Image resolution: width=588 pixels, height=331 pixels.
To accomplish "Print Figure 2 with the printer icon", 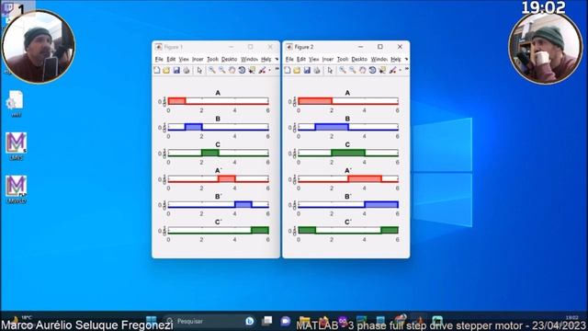I will click(x=317, y=70).
